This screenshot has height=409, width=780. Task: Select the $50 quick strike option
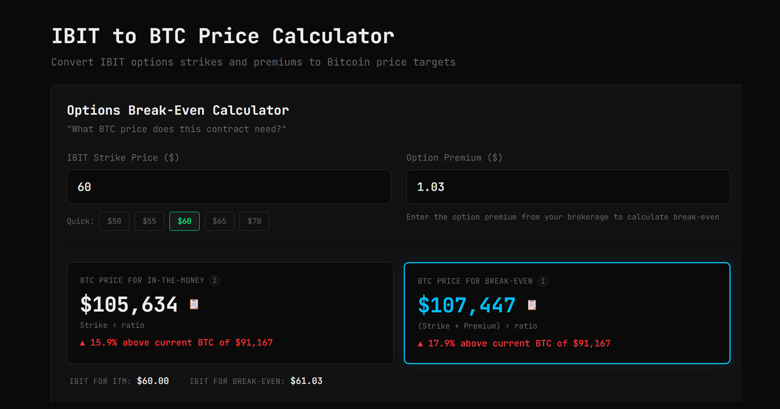click(114, 221)
